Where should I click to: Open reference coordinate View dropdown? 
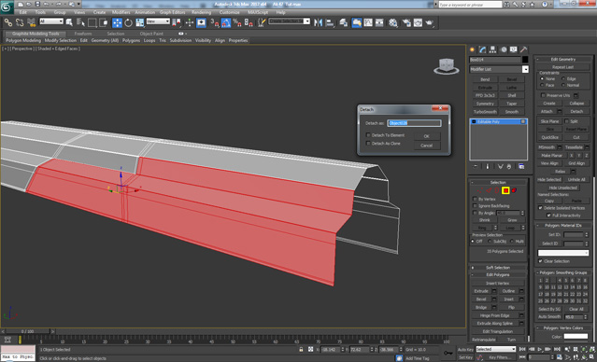[x=158, y=21]
